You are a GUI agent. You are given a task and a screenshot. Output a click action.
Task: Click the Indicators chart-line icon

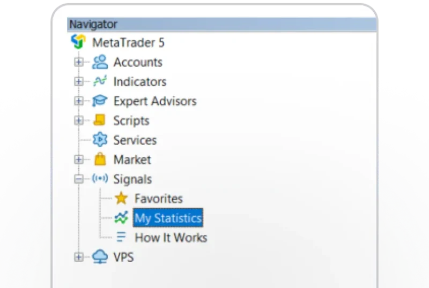(x=100, y=81)
